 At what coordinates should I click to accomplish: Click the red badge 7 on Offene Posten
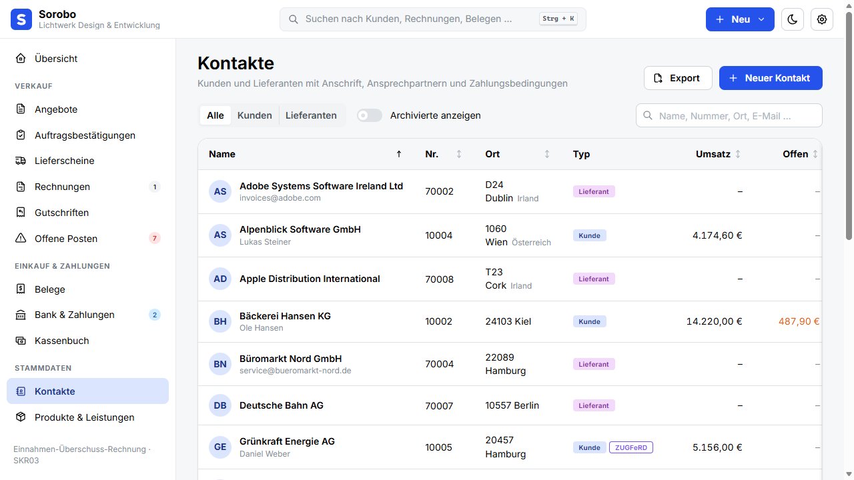point(155,239)
